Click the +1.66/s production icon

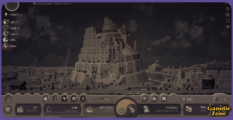click(x=6, y=34)
